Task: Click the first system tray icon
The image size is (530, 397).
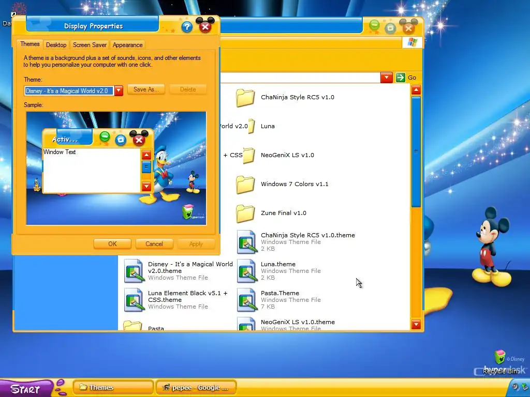Action: pos(516,387)
